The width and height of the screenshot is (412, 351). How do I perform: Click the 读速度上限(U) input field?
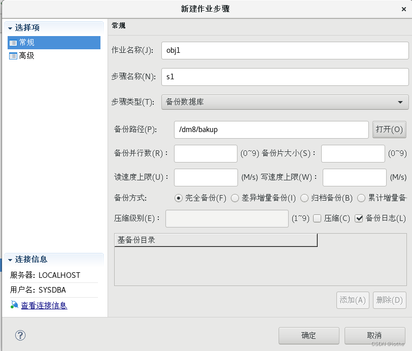tap(206, 178)
